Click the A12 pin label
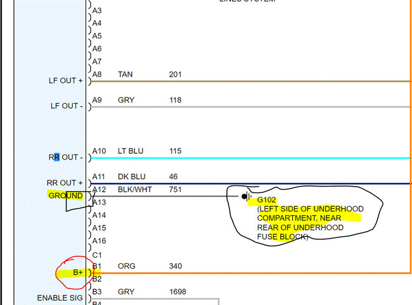 99,189
